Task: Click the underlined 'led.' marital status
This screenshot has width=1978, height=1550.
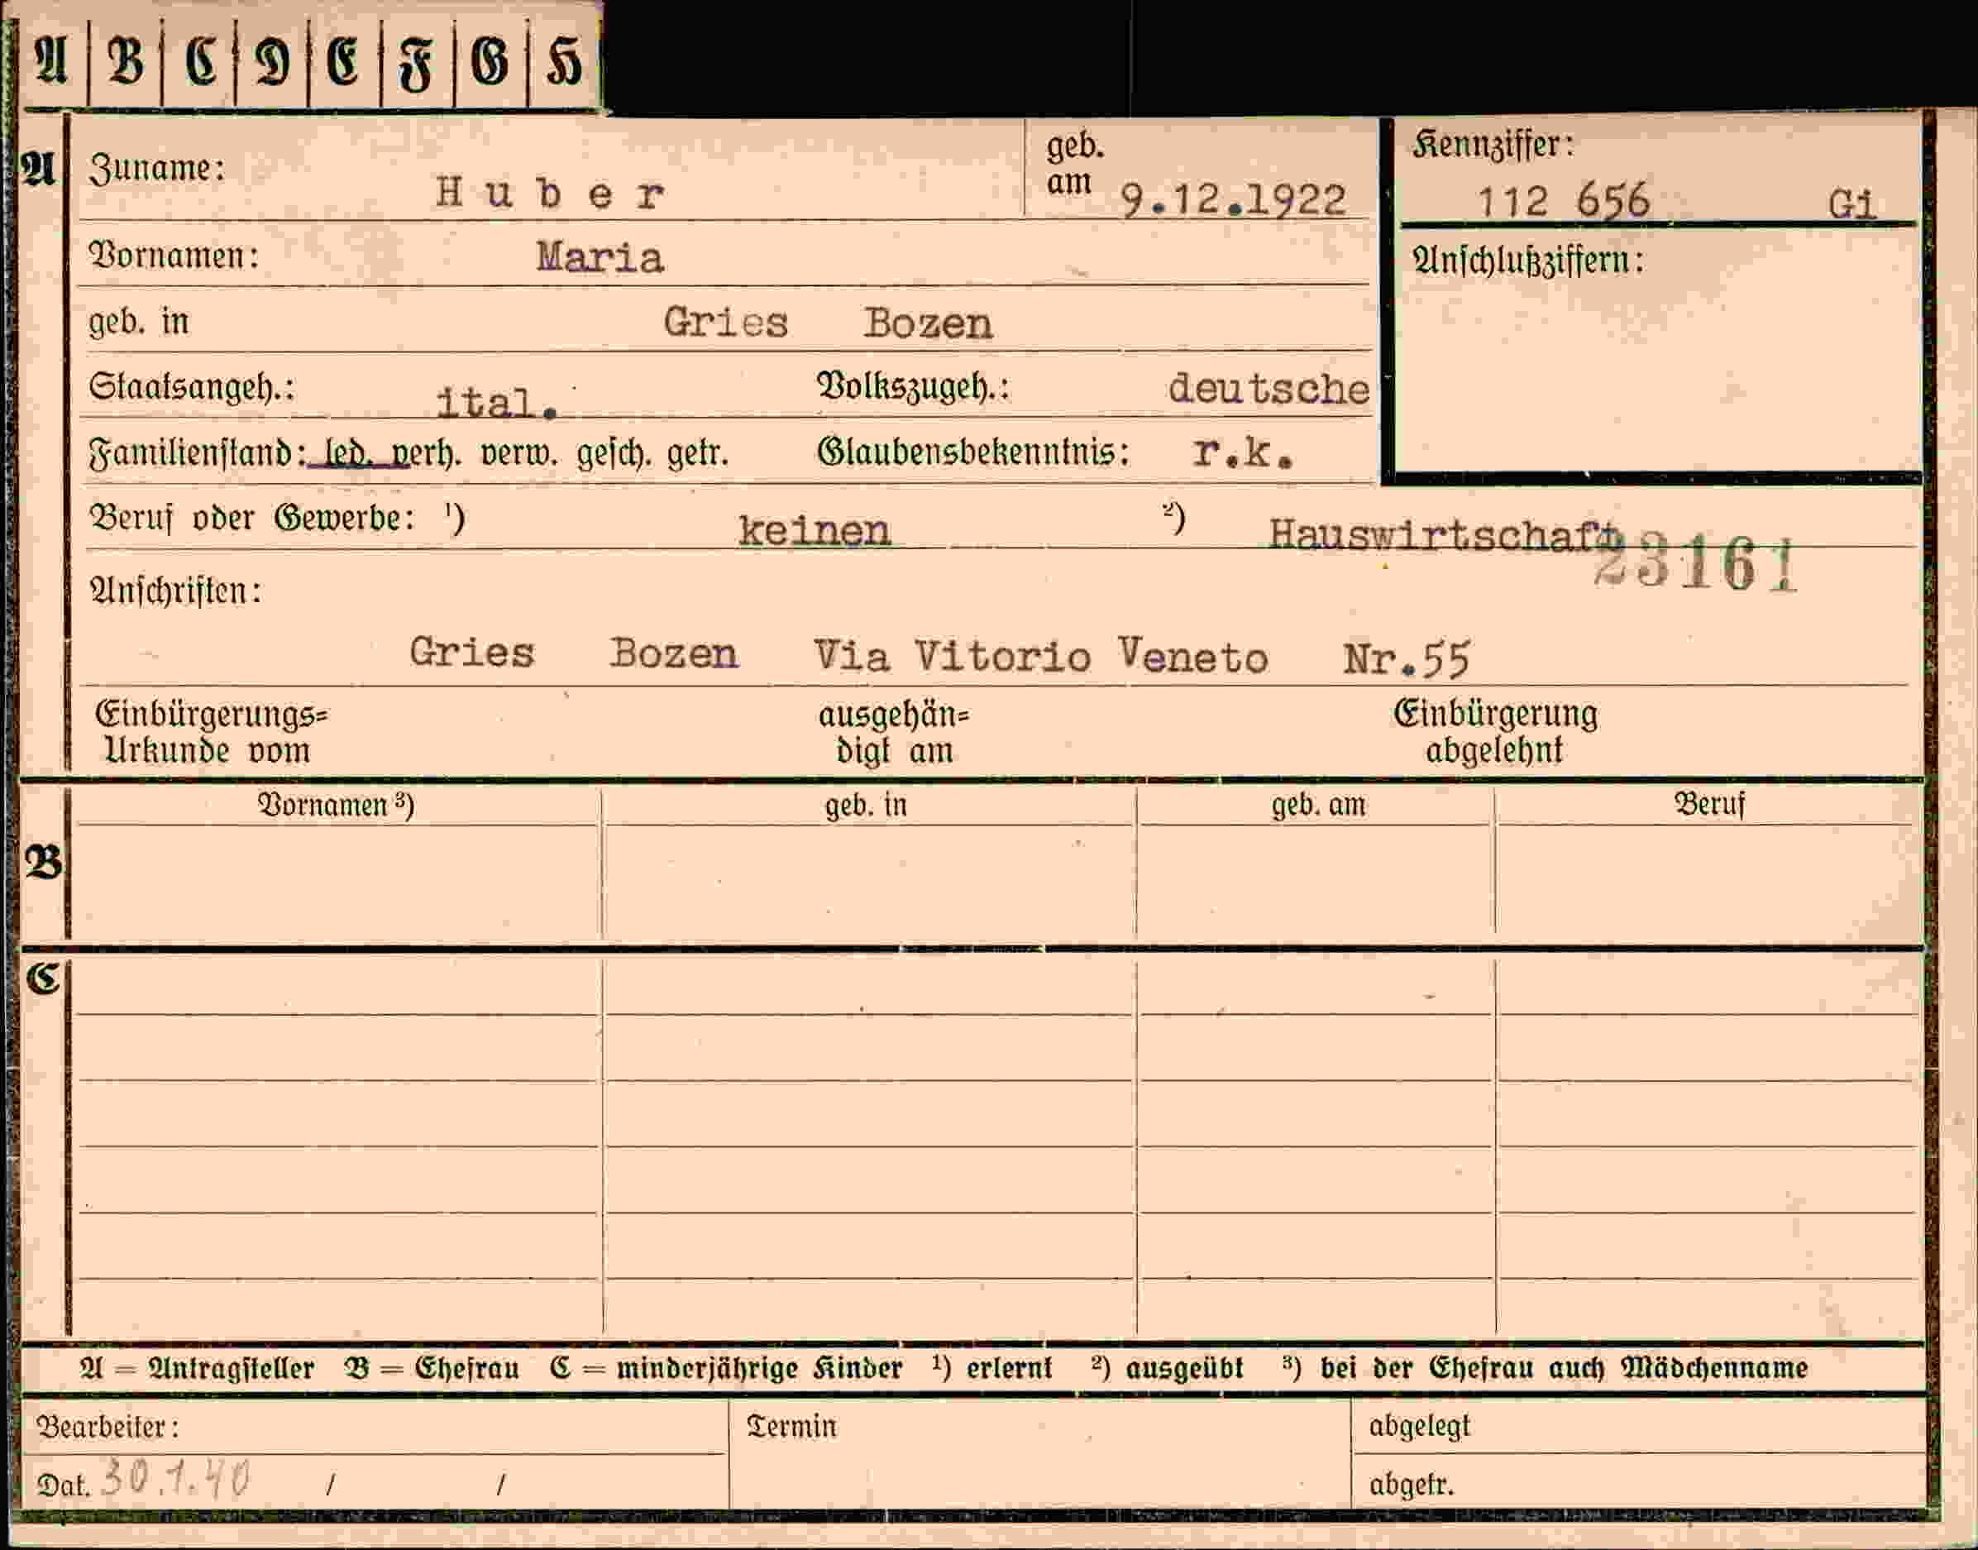Action: click(x=346, y=452)
